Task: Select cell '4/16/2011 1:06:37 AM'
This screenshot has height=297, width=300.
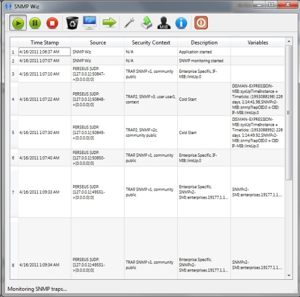Action: tap(44, 52)
